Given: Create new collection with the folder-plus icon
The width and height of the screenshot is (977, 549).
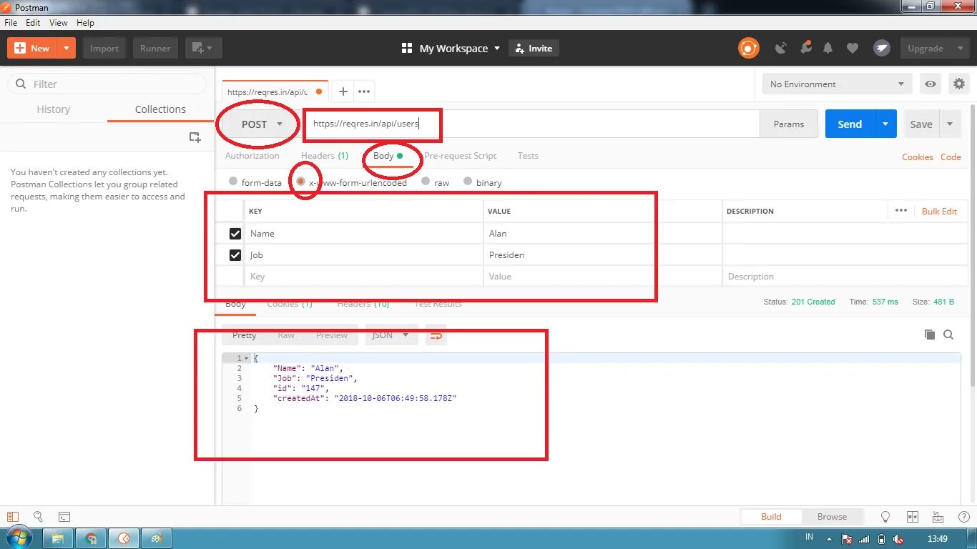Looking at the screenshot, I should point(195,137).
